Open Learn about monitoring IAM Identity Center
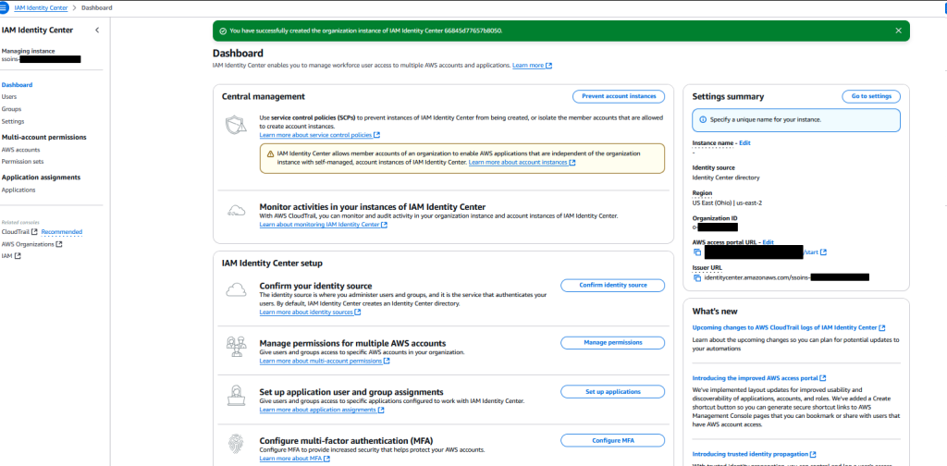Screen dimensions: 947x466 click(323, 225)
